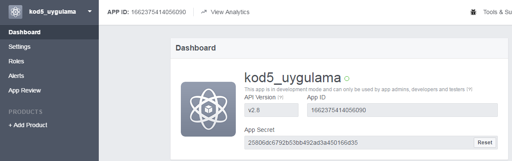Click the [?] help next to development mode text
The height and width of the screenshot is (161, 512).
(x=469, y=89)
